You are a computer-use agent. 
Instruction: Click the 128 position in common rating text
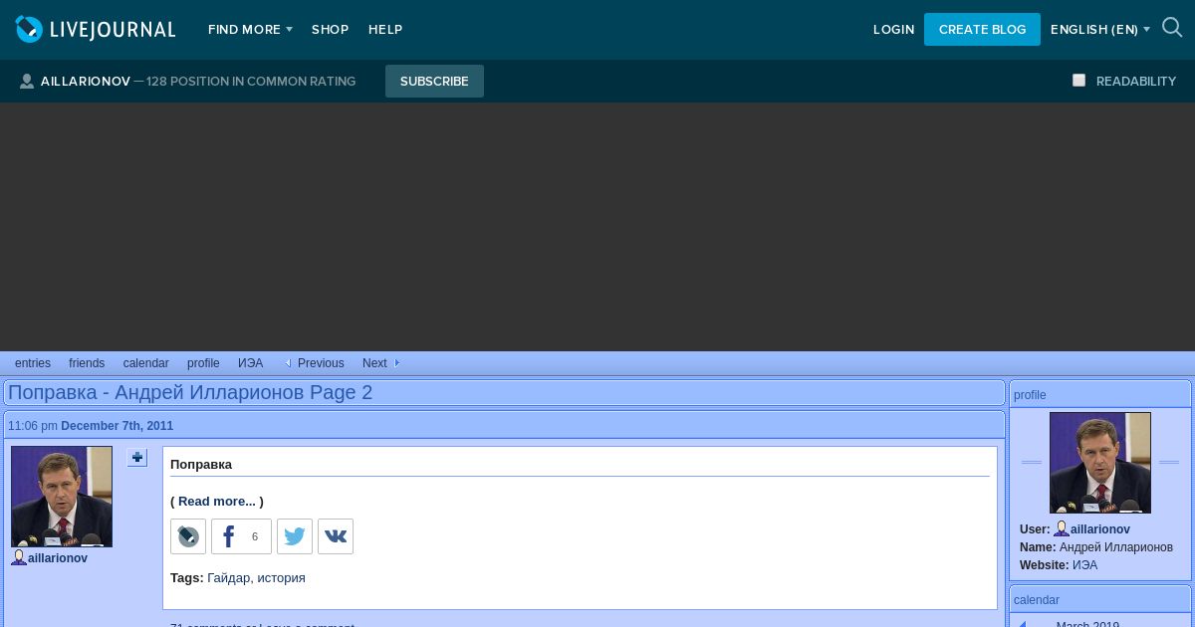tap(251, 82)
